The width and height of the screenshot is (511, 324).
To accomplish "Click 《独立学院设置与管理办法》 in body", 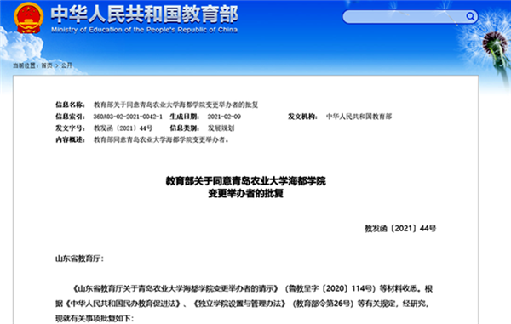I will point(239,304).
